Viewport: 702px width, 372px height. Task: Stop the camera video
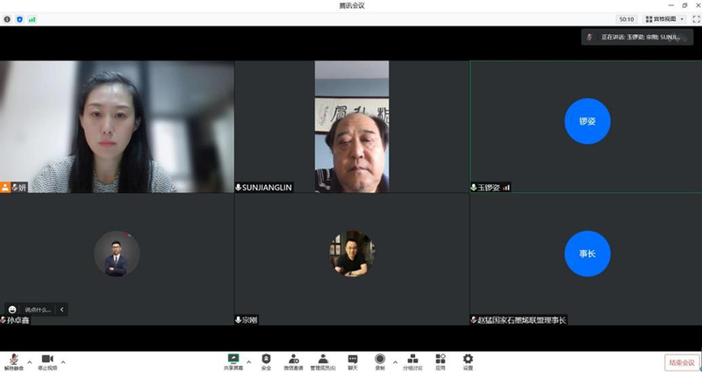tap(47, 361)
